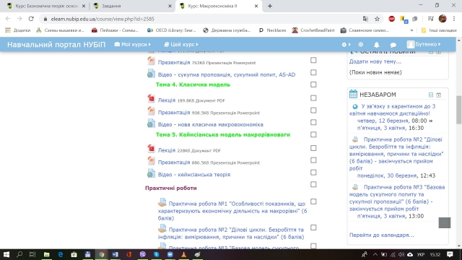The height and width of the screenshot is (260, 462).
Task: Open Necklaces bookmark
Action: click(273, 30)
